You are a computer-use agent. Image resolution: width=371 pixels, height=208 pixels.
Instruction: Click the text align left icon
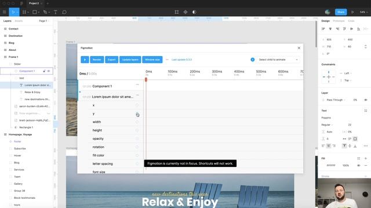click(323, 146)
